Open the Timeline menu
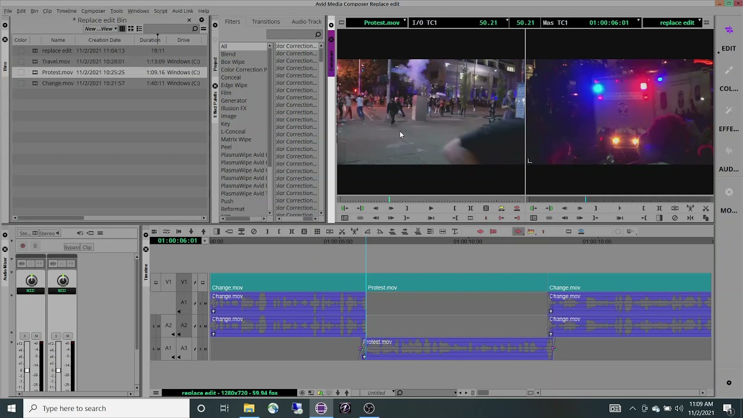Image resolution: width=743 pixels, height=418 pixels. (66, 11)
